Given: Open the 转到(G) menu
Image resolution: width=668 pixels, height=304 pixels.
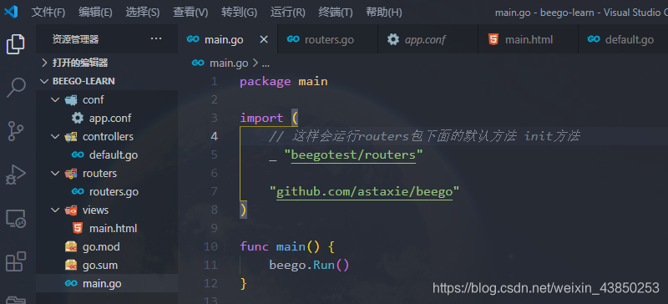Looking at the screenshot, I should coord(239,13).
